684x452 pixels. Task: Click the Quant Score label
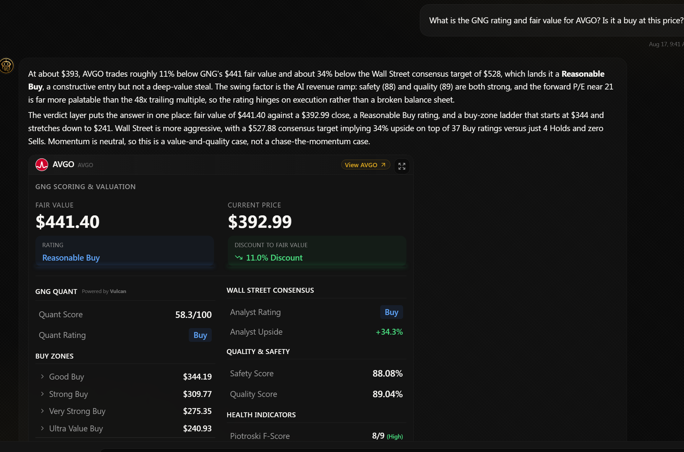pyautogui.click(x=61, y=315)
